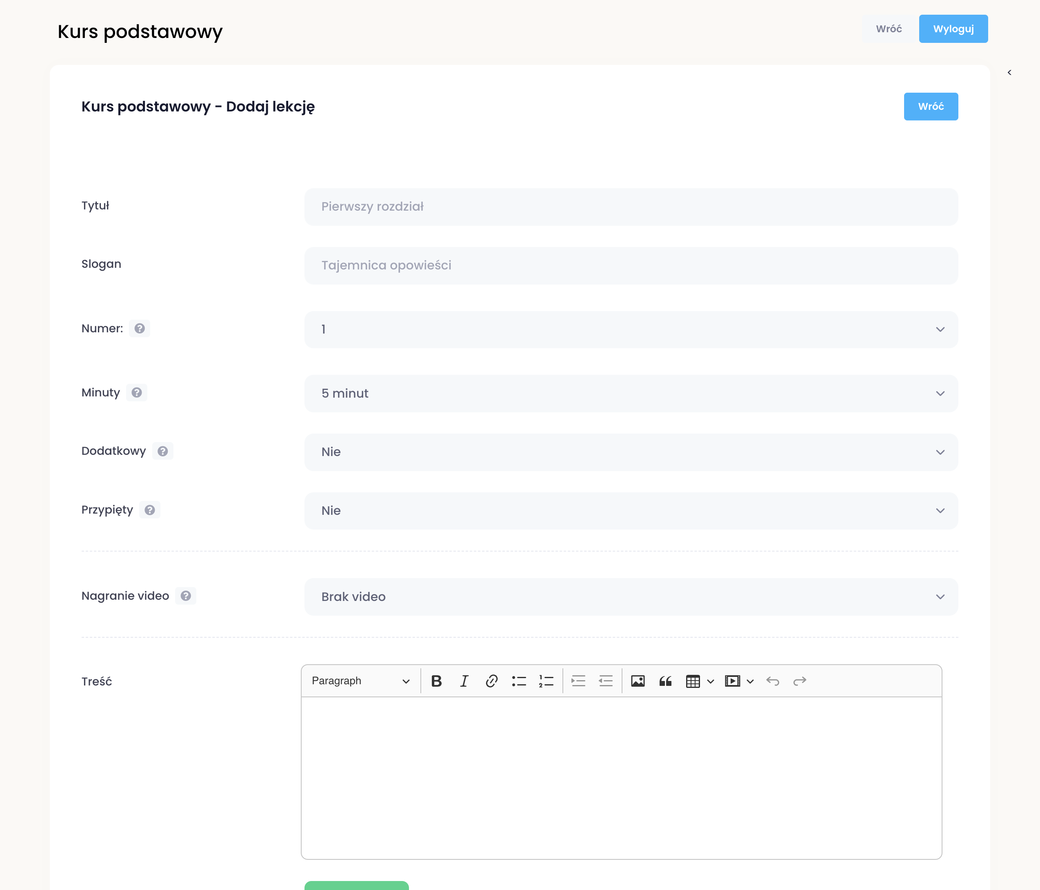1040x890 pixels.
Task: Click the blue Wróć button in the card
Action: (930, 107)
